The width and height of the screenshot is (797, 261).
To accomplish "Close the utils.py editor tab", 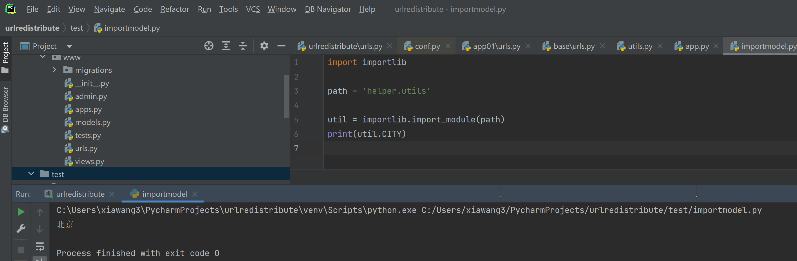I will [660, 46].
